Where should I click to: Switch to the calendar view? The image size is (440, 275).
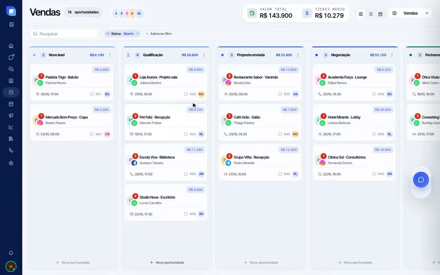click(x=380, y=14)
